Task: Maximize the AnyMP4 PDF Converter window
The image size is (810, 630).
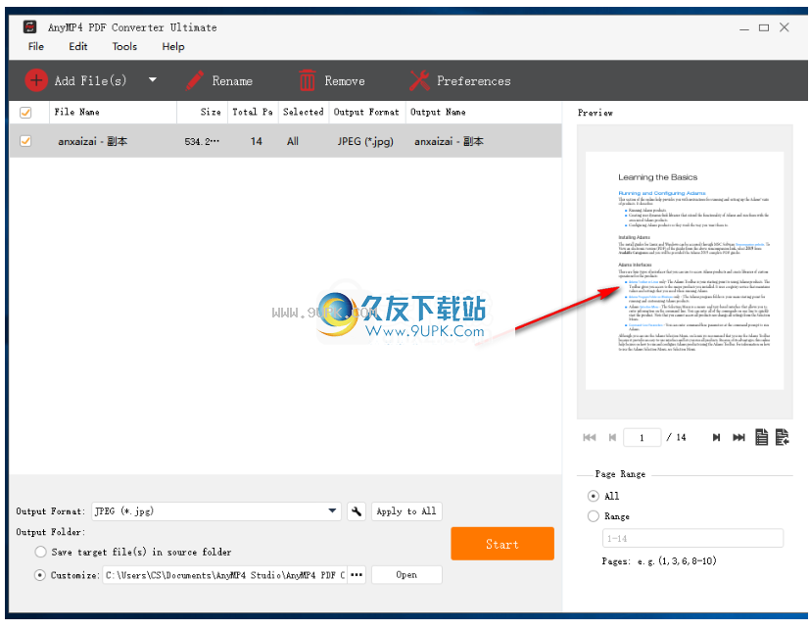Action: pos(764,27)
